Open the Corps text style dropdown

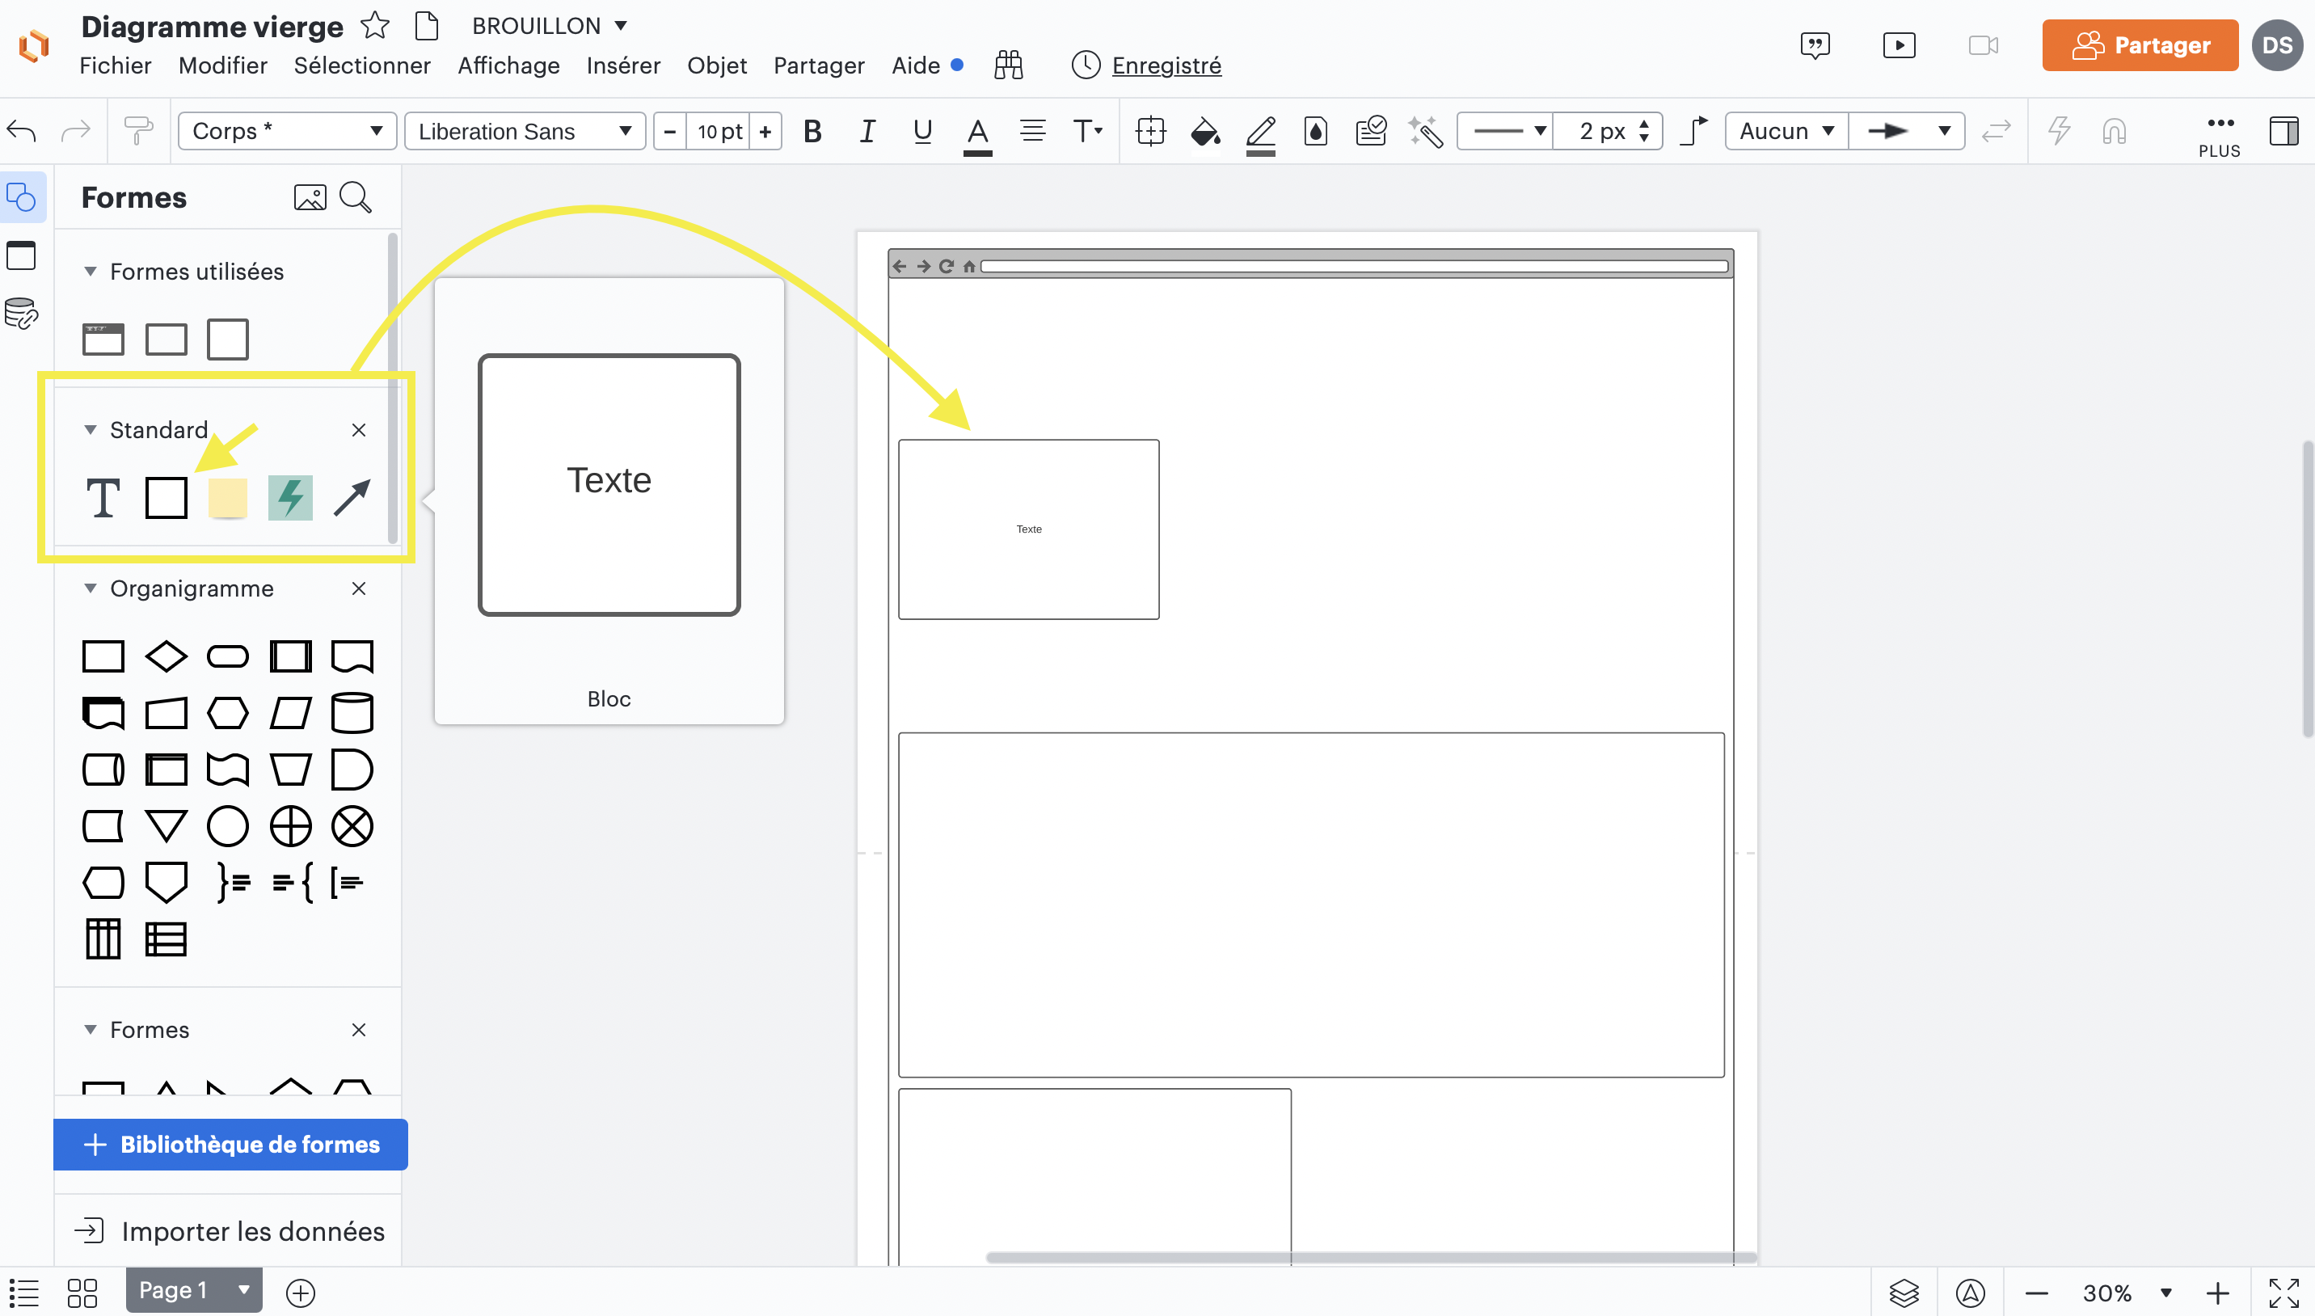[x=287, y=131]
